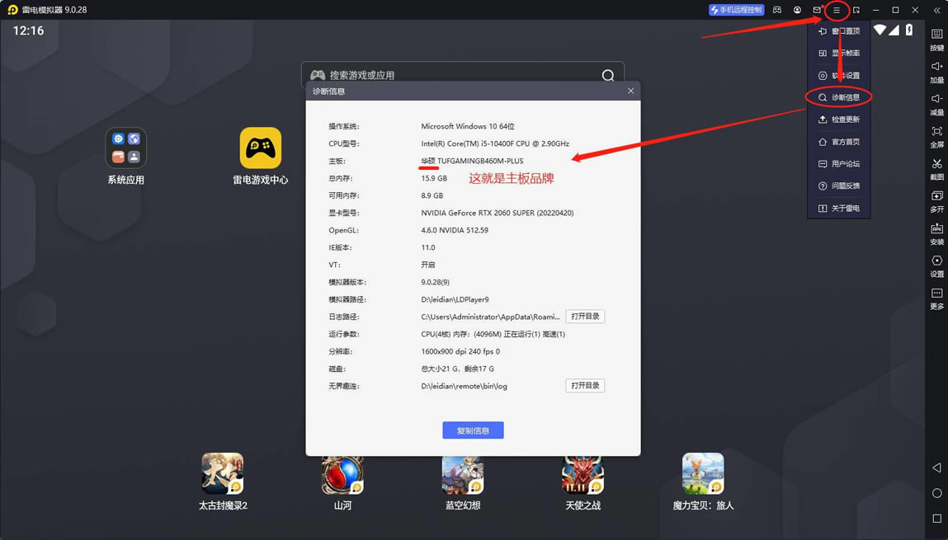This screenshot has height=540, width=948.
Task: Collapse the right sidebar with double-chevron icon
Action: (x=936, y=10)
